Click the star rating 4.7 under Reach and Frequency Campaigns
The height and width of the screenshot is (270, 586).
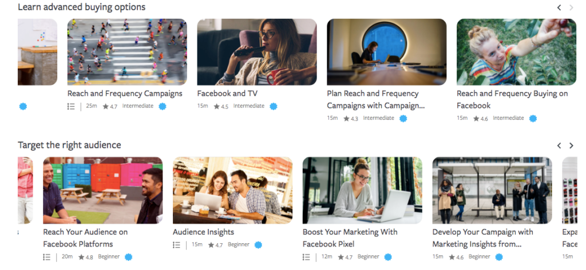pos(110,106)
